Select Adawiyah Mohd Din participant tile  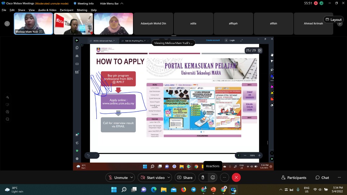pos(153,23)
